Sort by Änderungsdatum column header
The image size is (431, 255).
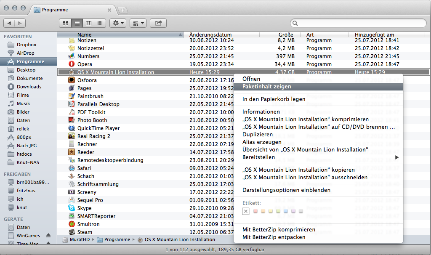pyautogui.click(x=221, y=35)
